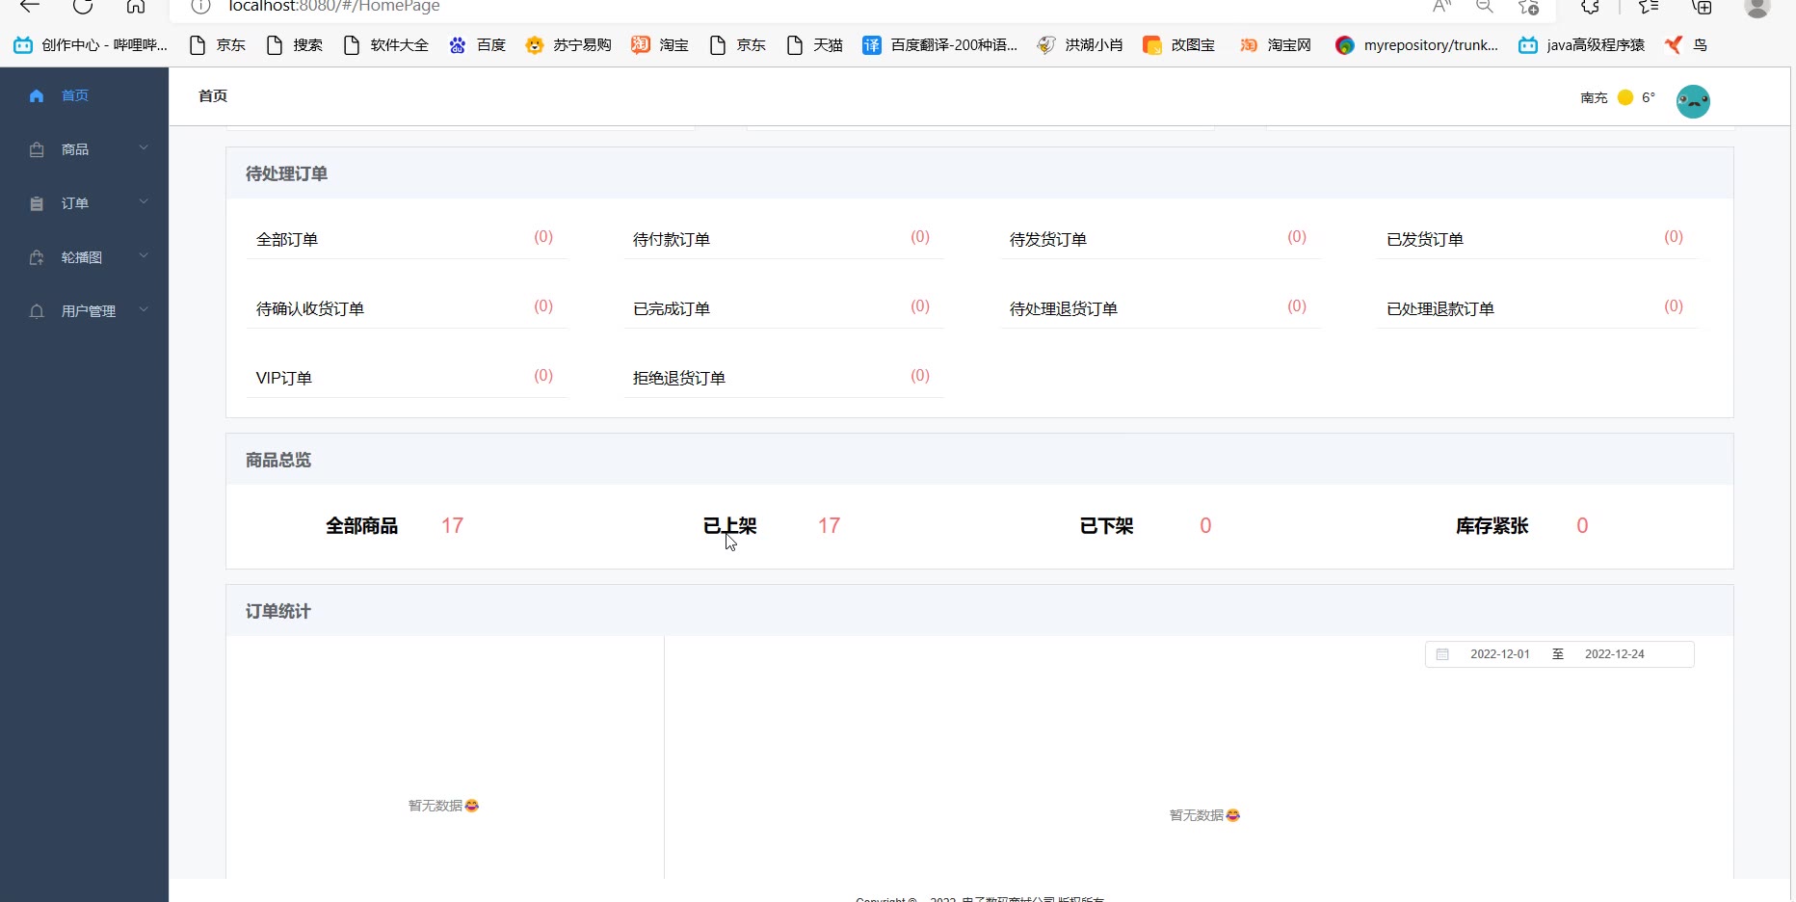
Task: Add page to favorites with the star icon
Action: pyautogui.click(x=1529, y=7)
